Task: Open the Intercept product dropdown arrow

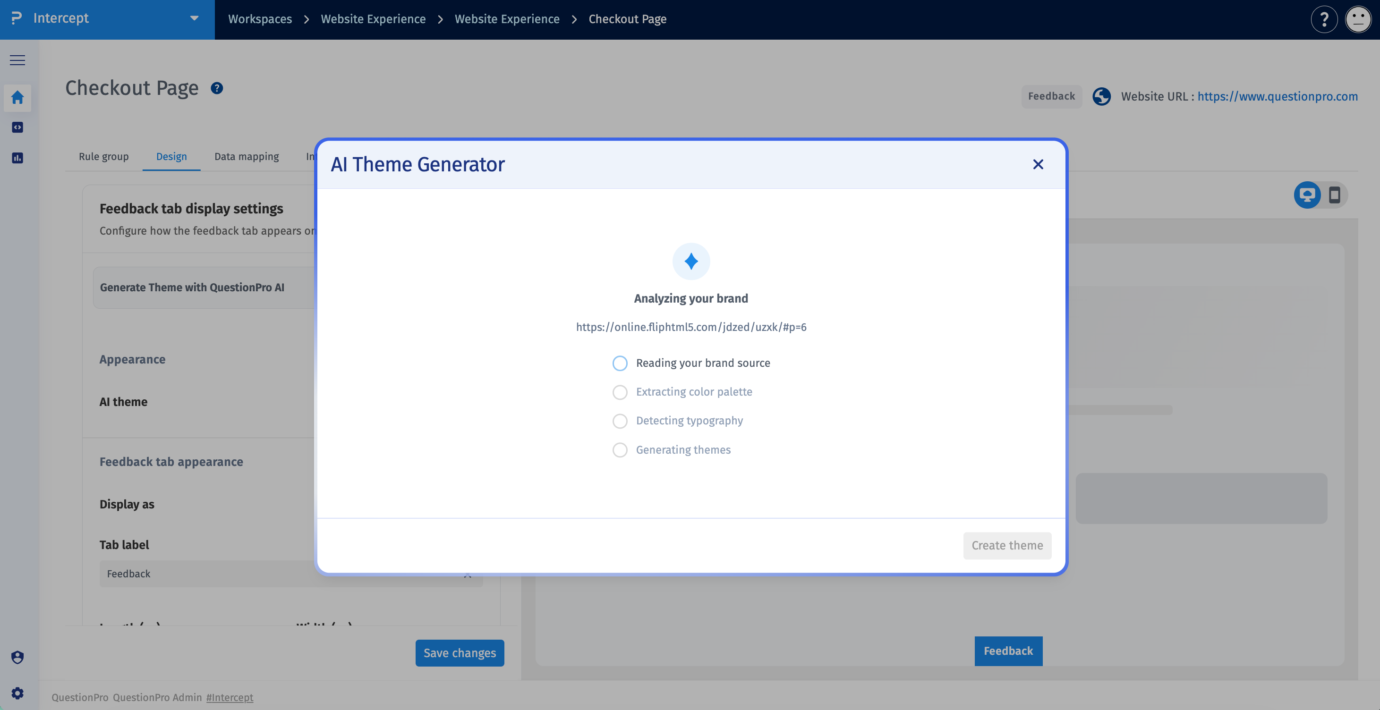Action: 194,18
